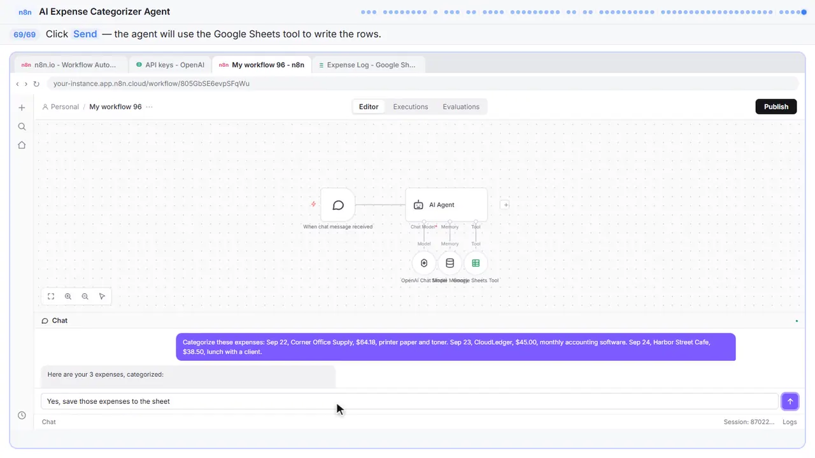This screenshot has height=458, width=815.
Task: Send the chat message with the arrow button
Action: click(x=790, y=401)
